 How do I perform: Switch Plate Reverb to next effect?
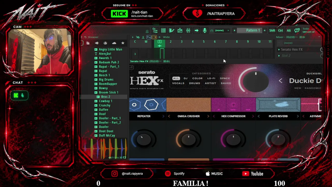298,116
